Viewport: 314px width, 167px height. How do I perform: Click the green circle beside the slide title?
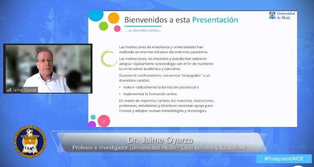[103, 26]
